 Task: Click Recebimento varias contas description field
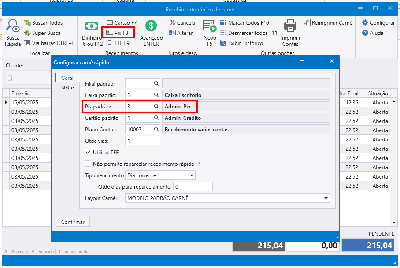(246, 130)
